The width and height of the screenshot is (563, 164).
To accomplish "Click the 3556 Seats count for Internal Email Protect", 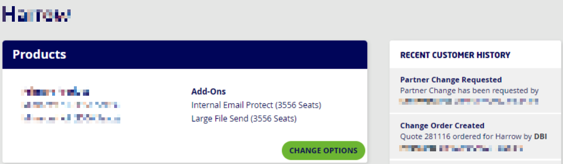I will point(299,105).
